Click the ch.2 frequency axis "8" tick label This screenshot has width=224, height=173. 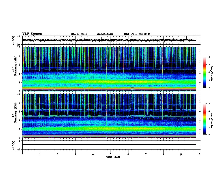[x=20, y=103]
